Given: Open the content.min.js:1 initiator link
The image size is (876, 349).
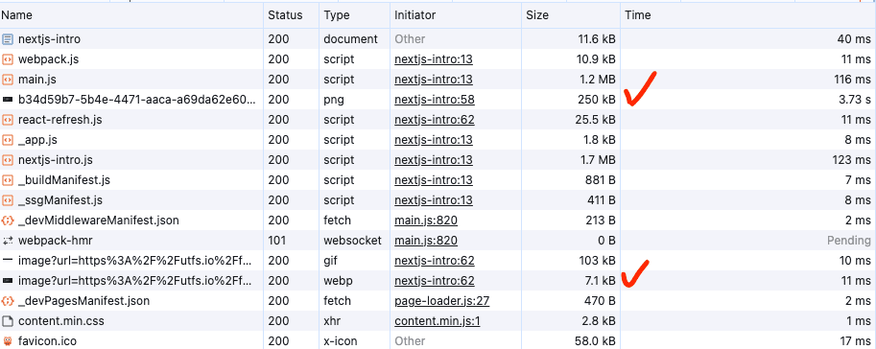Looking at the screenshot, I should [x=438, y=321].
